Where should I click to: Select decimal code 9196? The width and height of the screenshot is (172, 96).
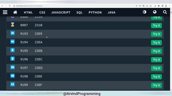(x=24, y=59)
